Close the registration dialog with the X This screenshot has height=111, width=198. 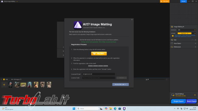point(132,19)
